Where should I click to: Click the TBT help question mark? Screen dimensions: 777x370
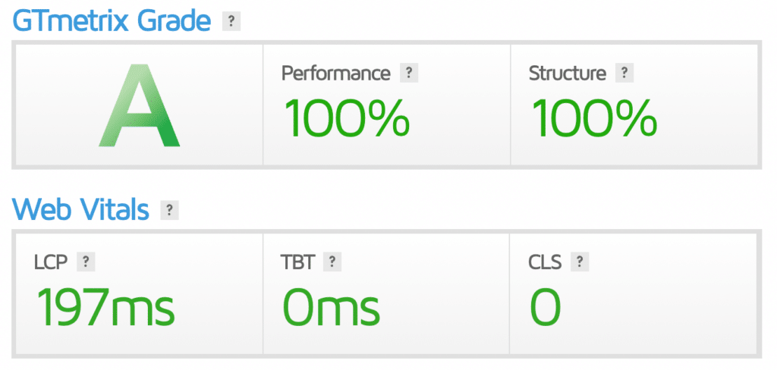[331, 262]
